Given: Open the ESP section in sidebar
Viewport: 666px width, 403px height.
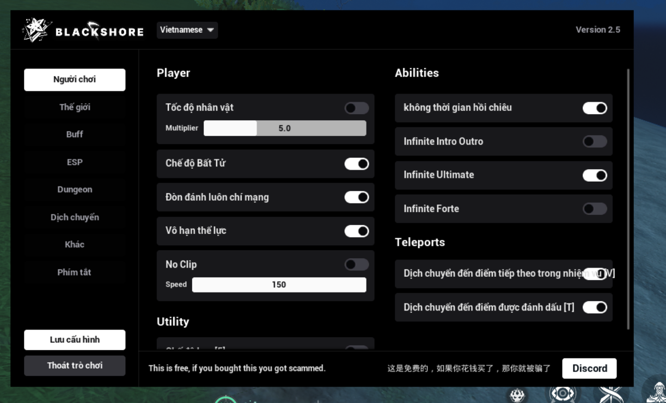Looking at the screenshot, I should point(75,162).
